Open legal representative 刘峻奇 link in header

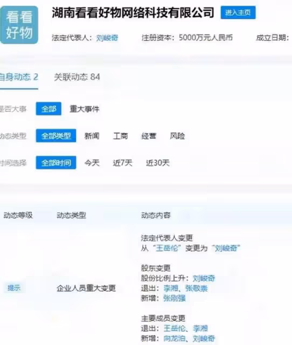pyautogui.click(x=107, y=38)
